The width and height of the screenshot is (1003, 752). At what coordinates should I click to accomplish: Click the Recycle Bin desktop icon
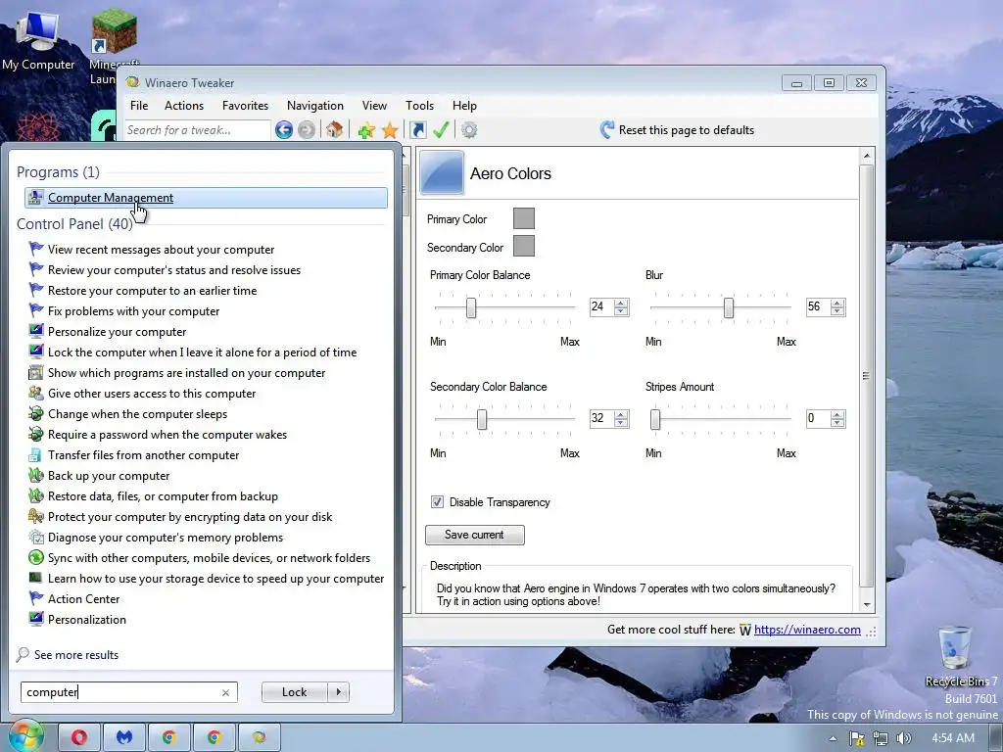(958, 655)
